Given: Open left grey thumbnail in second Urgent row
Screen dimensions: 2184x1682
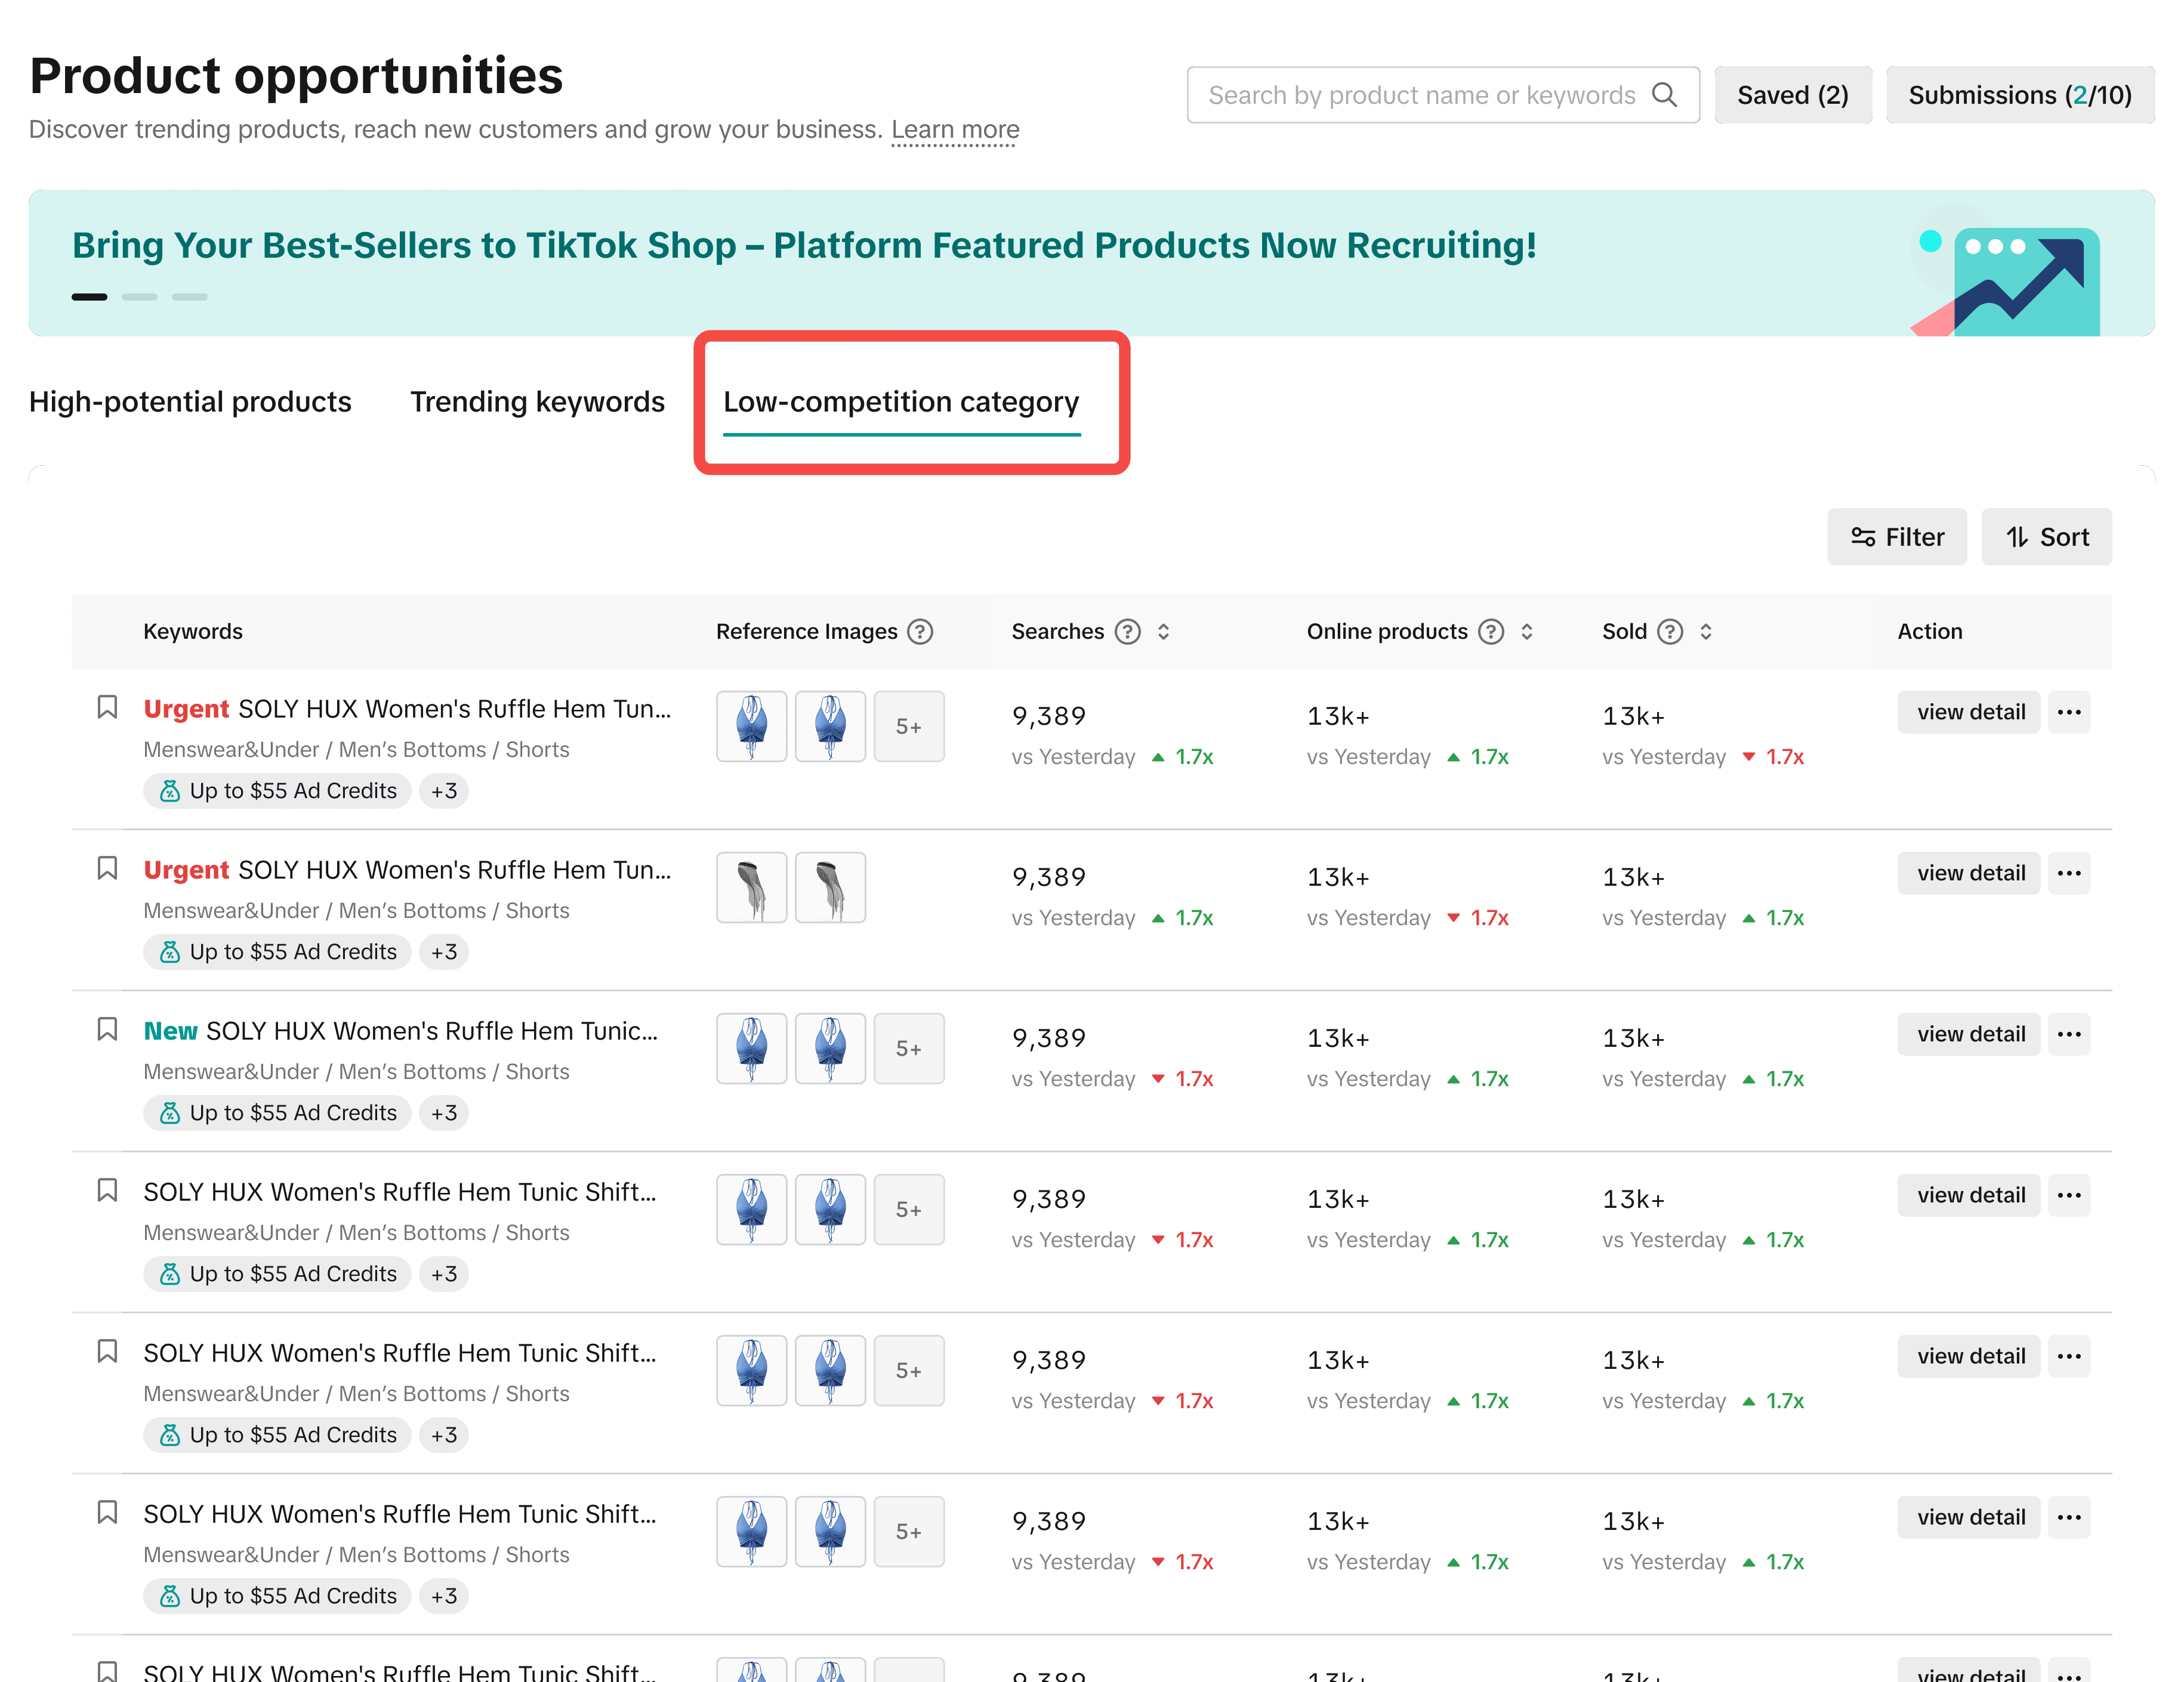Looking at the screenshot, I should tap(752, 888).
